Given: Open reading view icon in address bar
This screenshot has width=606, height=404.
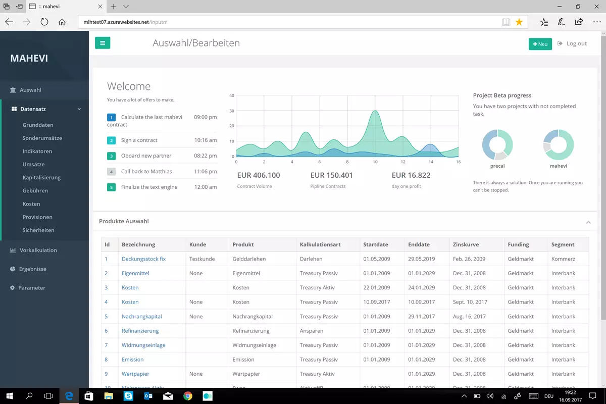Looking at the screenshot, I should [506, 22].
